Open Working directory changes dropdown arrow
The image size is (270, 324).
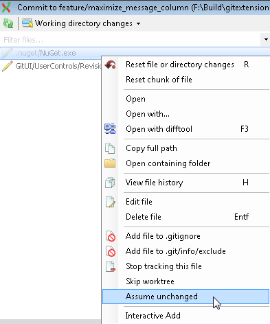(138, 23)
